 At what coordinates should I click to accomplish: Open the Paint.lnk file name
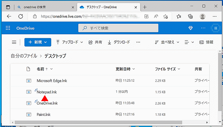click(44, 114)
